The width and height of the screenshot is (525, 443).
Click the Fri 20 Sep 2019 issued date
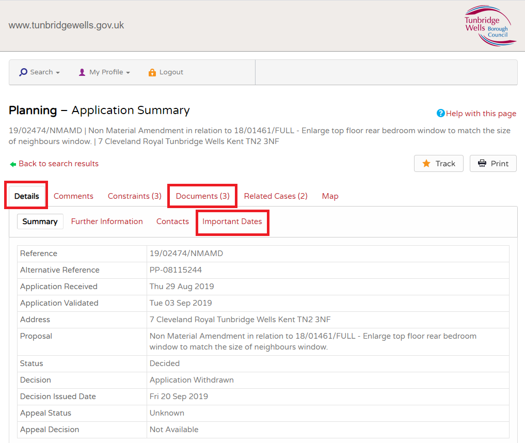(179, 397)
